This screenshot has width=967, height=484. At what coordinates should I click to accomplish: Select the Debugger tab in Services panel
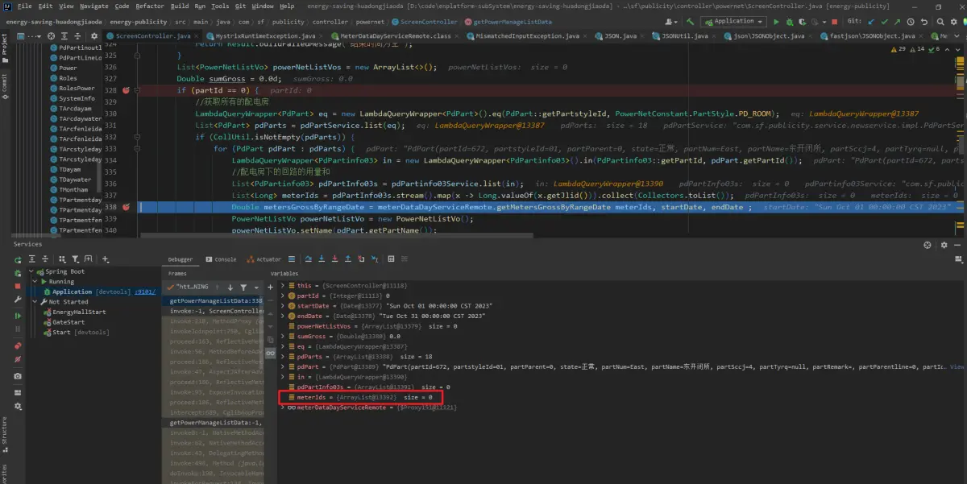(181, 259)
